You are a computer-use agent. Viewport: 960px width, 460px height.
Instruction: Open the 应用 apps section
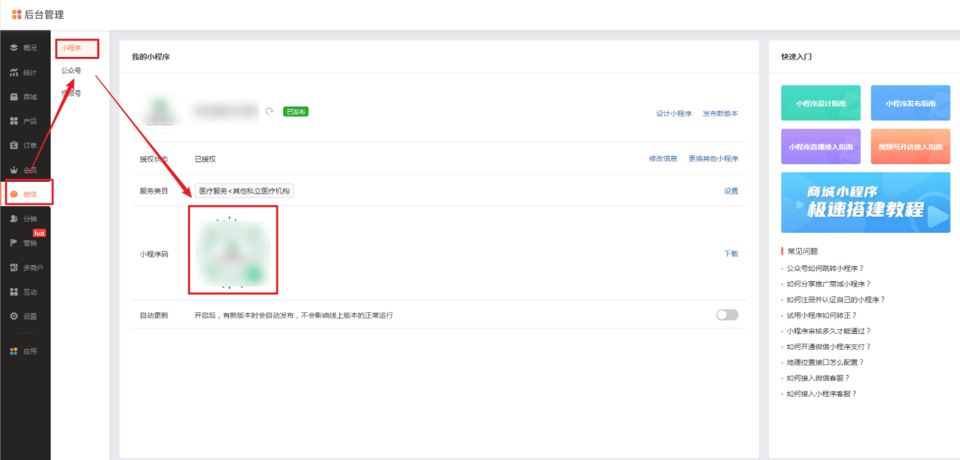25,351
